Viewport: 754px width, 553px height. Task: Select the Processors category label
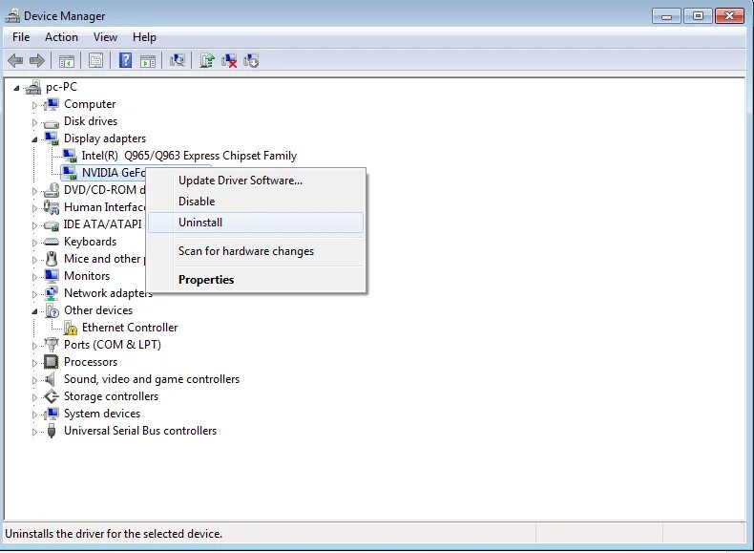(x=91, y=362)
